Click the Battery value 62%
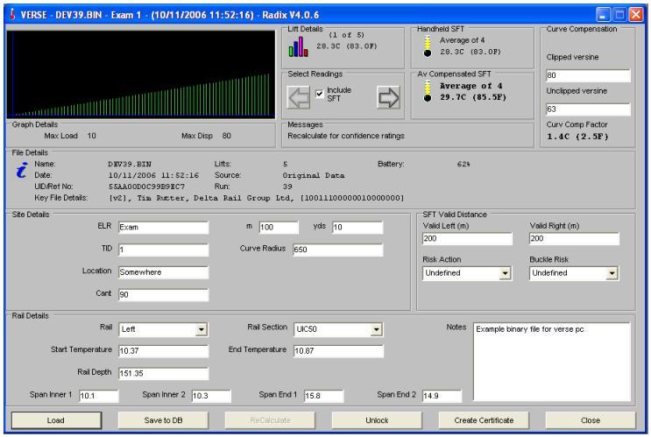Image resolution: width=651 pixels, height=437 pixels. click(x=463, y=165)
